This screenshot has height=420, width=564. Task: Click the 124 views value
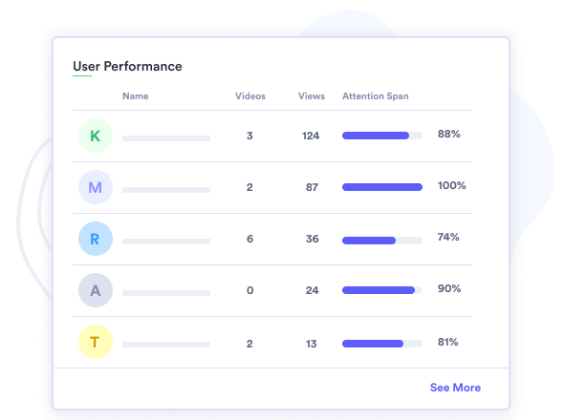click(311, 136)
